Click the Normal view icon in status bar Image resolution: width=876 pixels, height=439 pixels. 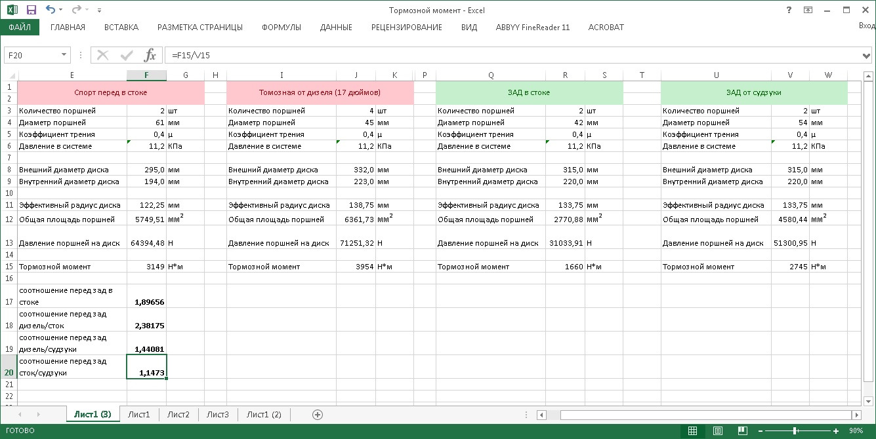click(692, 430)
